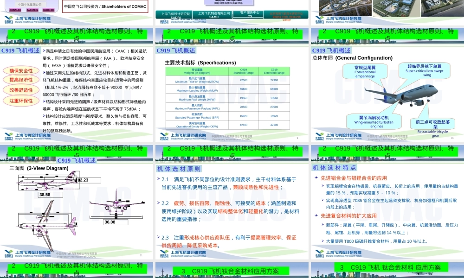This screenshot has height=278, width=464.
Task: Click the Maximum Fuel Weight (MFW) row label
Action: coord(197,98)
